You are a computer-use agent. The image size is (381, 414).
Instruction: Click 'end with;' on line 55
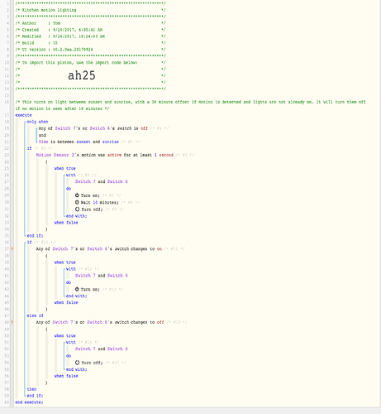point(76,369)
